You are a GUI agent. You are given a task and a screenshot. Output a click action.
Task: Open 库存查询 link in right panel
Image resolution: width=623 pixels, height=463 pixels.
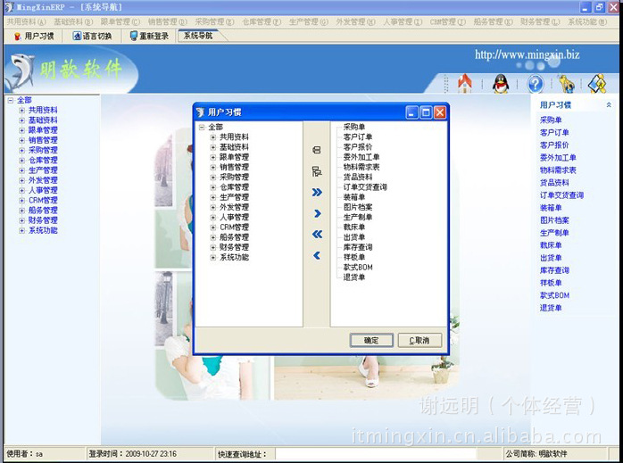tap(554, 270)
